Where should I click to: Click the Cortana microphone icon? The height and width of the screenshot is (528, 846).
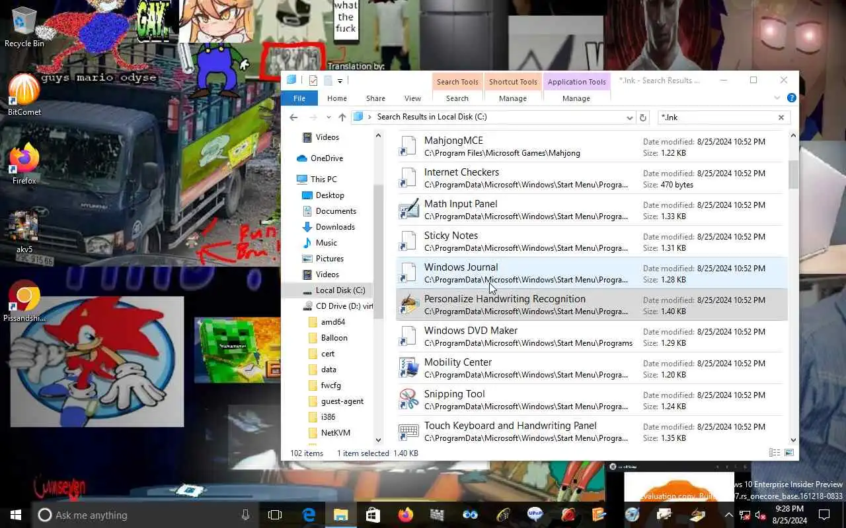coord(245,515)
